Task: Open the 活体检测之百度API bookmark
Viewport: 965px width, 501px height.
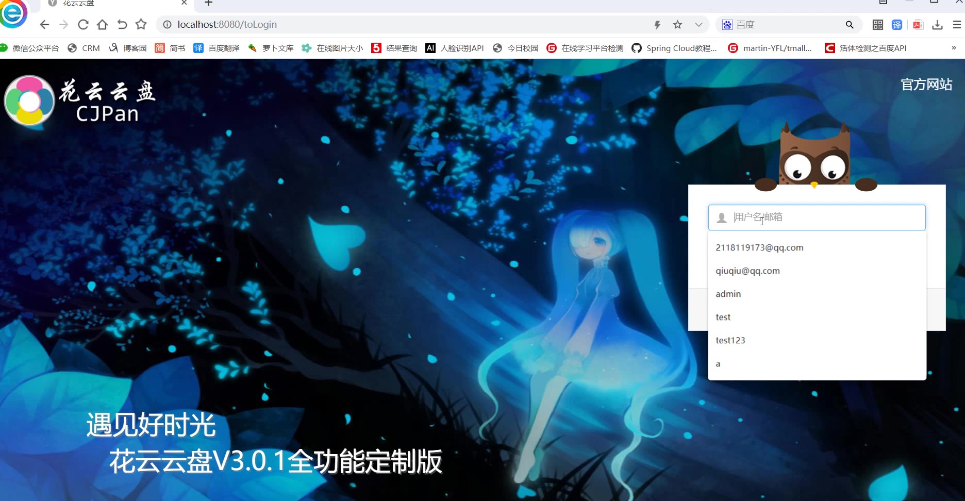Action: pyautogui.click(x=866, y=48)
